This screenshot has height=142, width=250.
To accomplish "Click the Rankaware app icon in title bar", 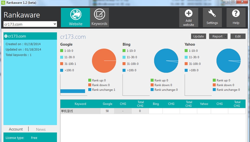I will 3,3.
